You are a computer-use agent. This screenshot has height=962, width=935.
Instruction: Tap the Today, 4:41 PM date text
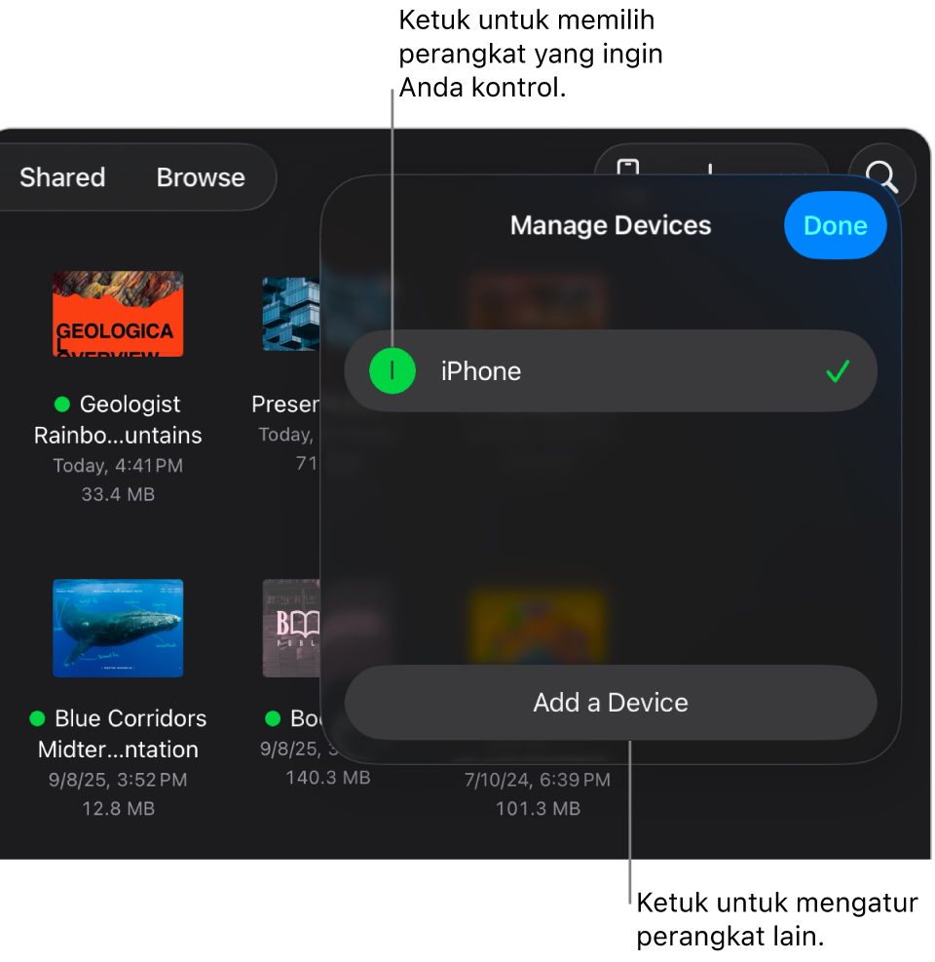click(118, 466)
